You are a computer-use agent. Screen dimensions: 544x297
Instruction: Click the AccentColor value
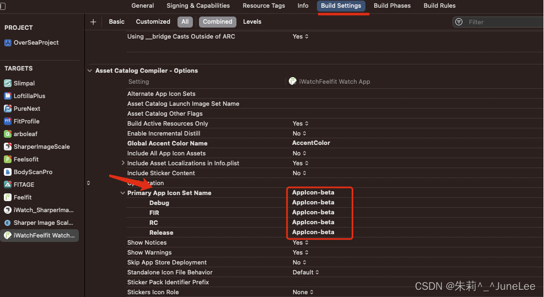click(311, 143)
